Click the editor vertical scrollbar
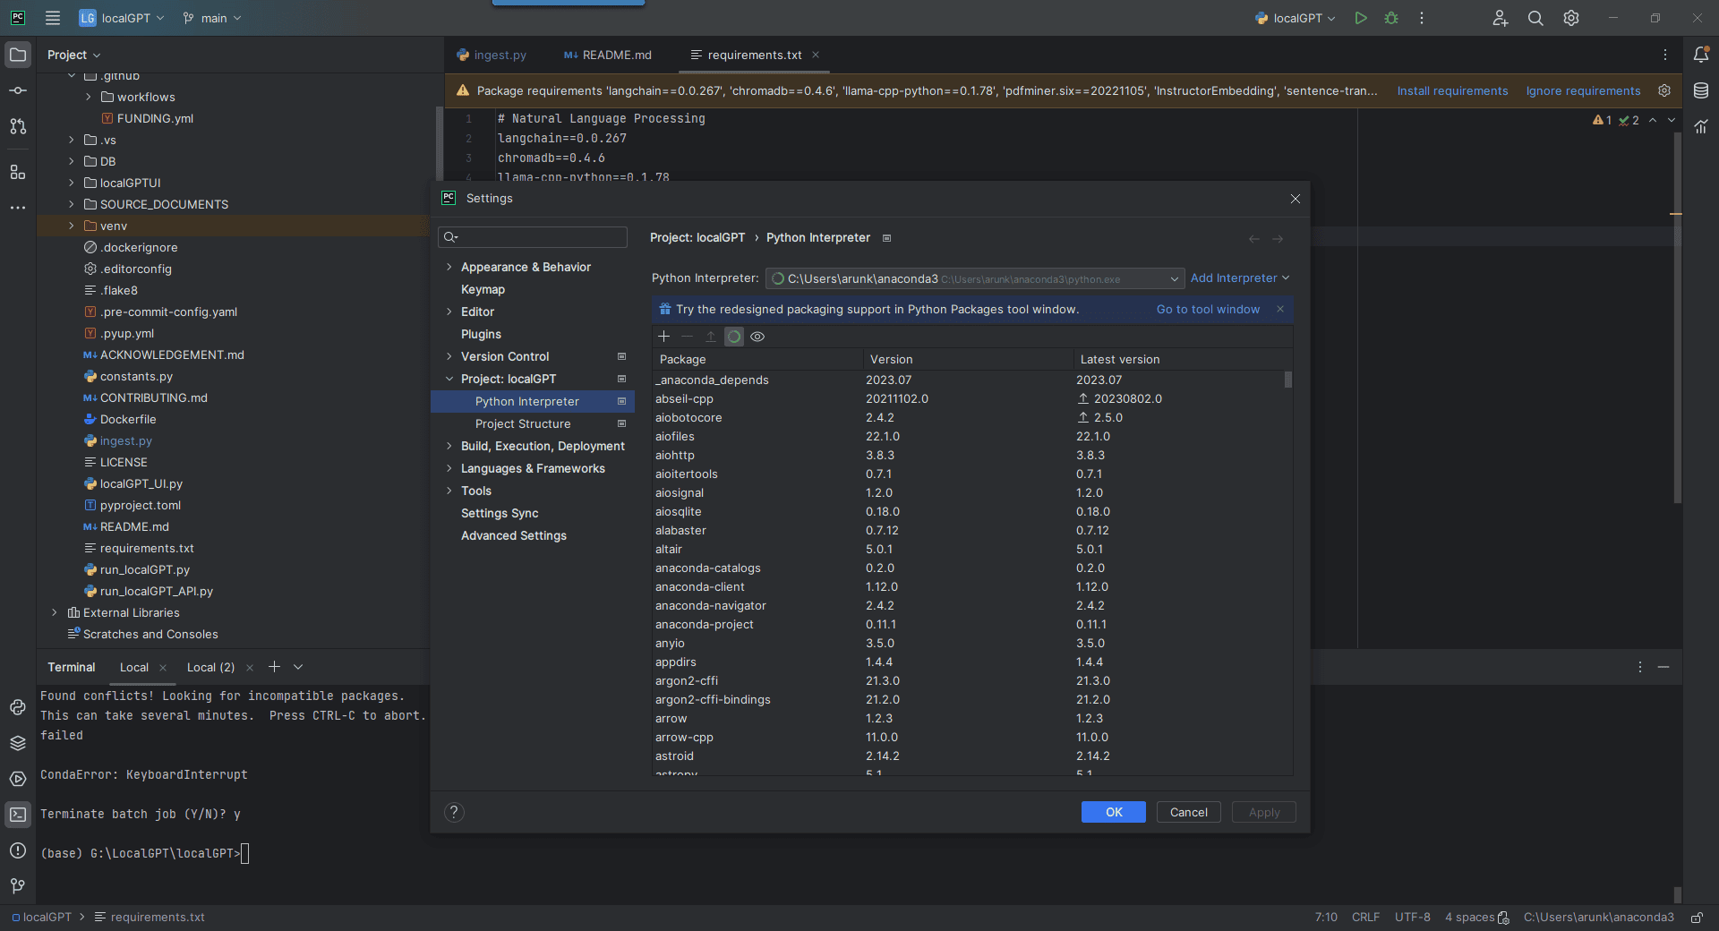 click(1677, 319)
